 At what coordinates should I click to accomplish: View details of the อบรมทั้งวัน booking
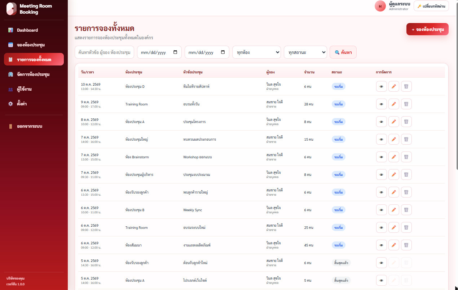381,104
